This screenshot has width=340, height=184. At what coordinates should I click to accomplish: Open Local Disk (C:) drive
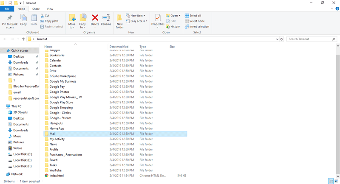(x=23, y=154)
